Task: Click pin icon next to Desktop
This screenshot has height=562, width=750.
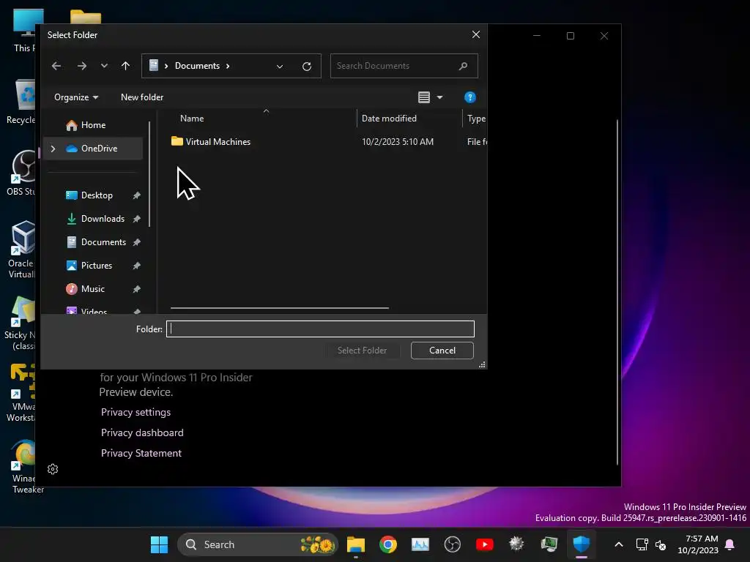Action: point(137,195)
